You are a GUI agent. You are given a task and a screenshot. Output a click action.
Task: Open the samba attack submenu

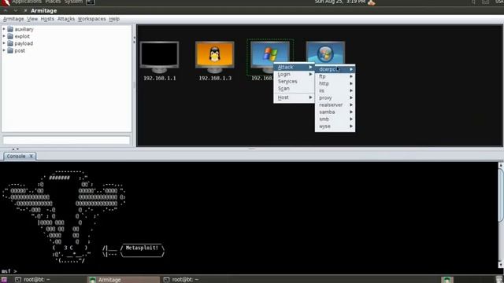click(x=335, y=112)
